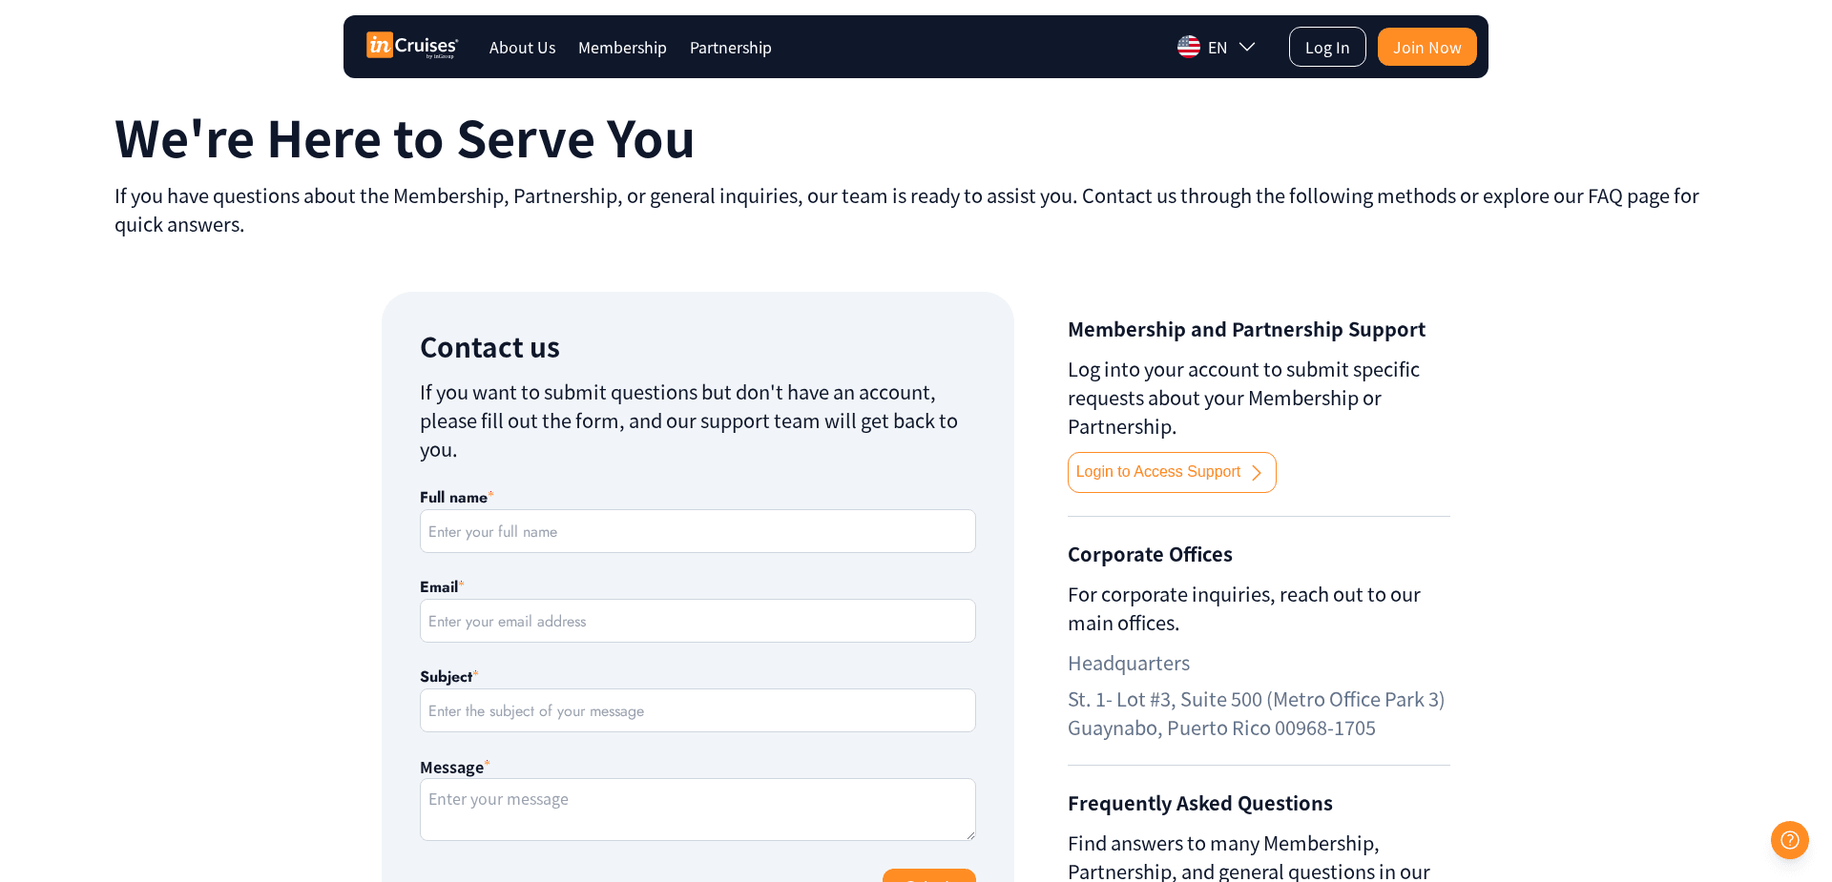Click inside the Message text area
The height and width of the screenshot is (882, 1832).
pyautogui.click(x=697, y=809)
